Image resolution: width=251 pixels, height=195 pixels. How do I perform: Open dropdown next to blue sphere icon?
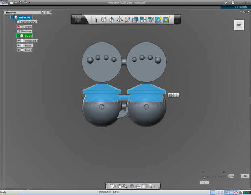click(154, 186)
